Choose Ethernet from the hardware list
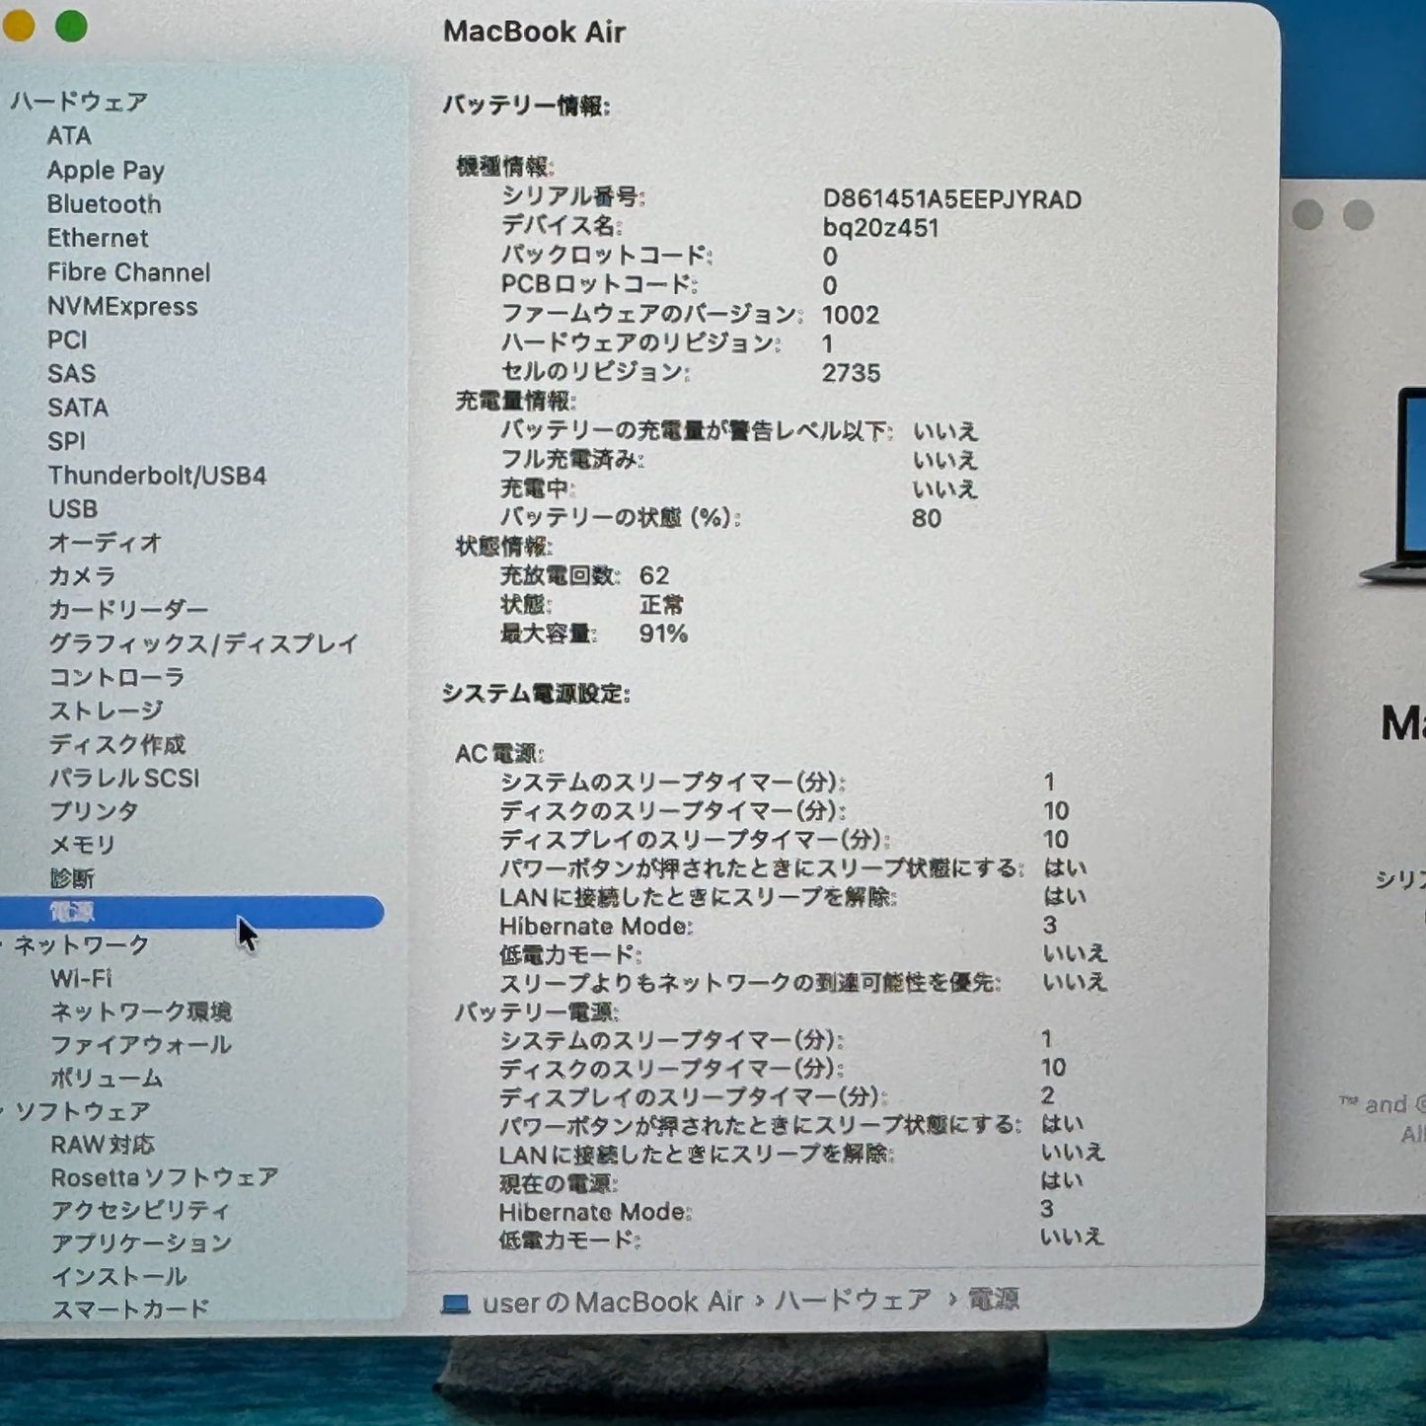The height and width of the screenshot is (1426, 1426). 98,238
